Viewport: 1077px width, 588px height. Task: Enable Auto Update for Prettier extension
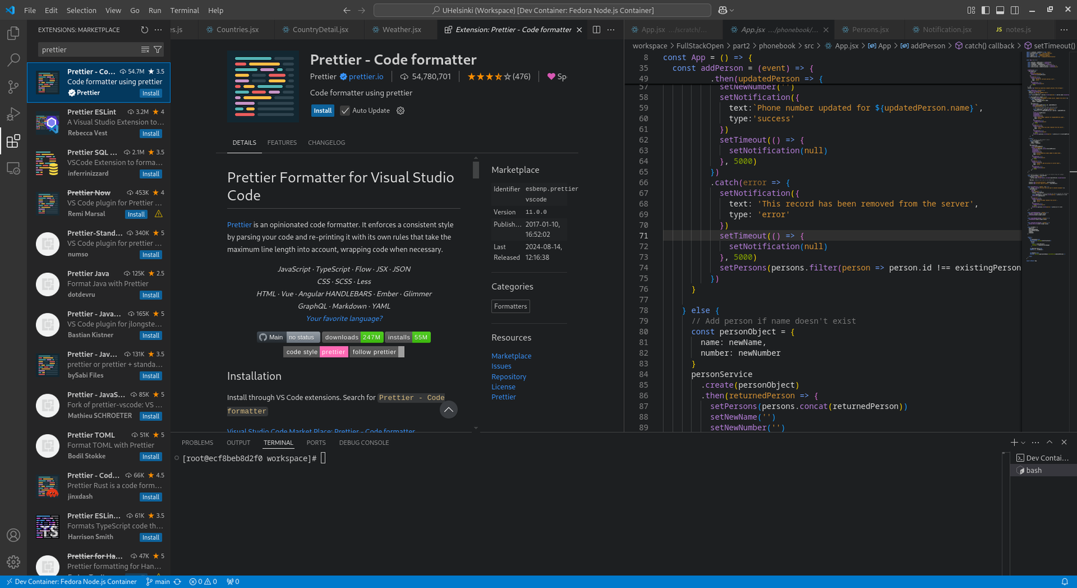[x=345, y=110]
